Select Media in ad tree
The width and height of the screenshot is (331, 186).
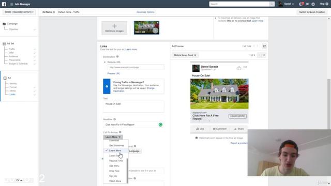[x=12, y=91]
